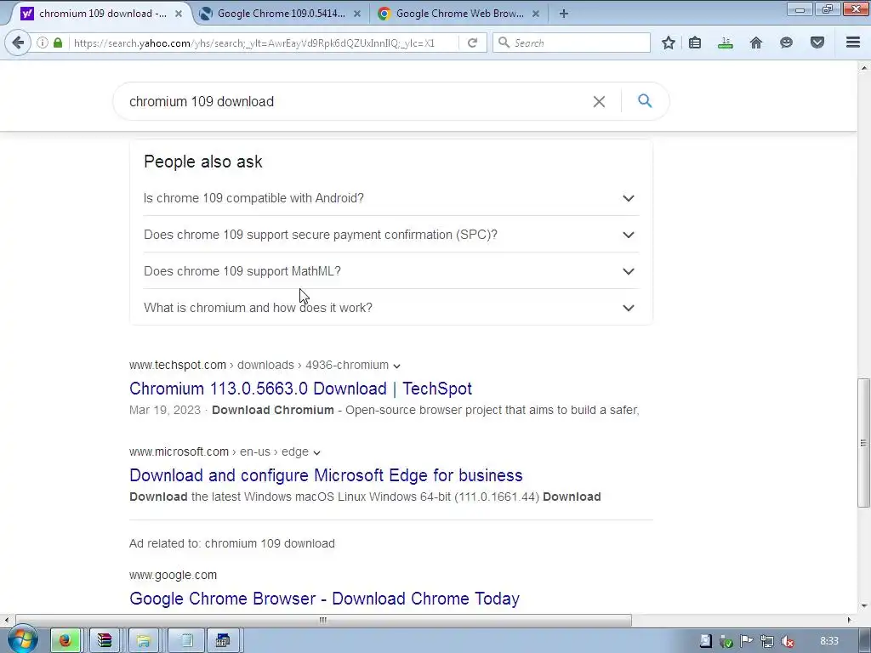Expand 'Is chrome 109 compatible with Android?'
The width and height of the screenshot is (871, 653).
(x=391, y=198)
